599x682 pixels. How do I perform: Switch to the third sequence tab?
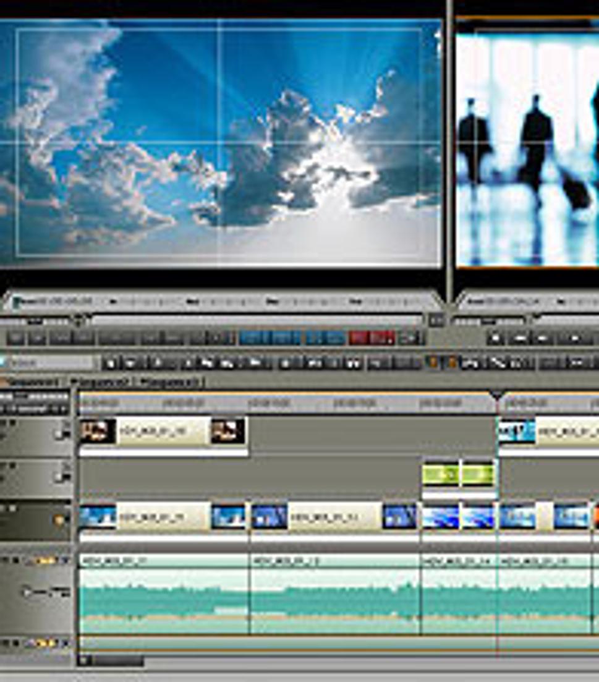[x=171, y=382]
